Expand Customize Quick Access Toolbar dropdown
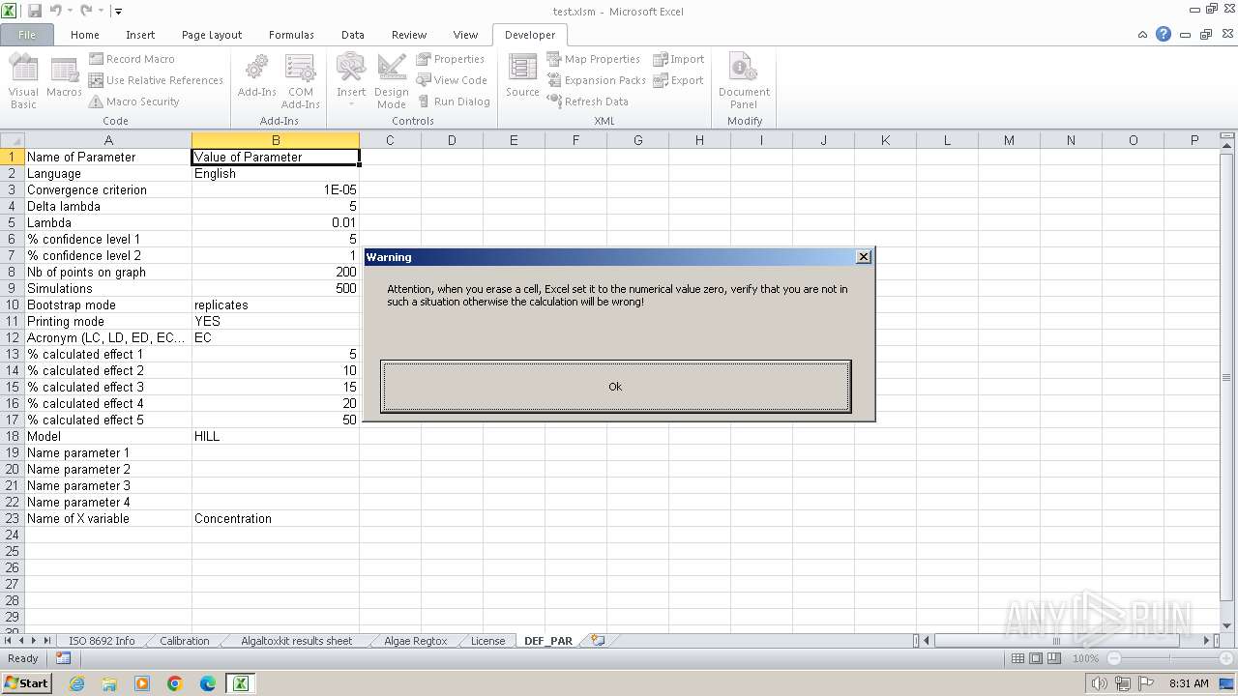Viewport: 1238px width, 696px height. [x=118, y=12]
